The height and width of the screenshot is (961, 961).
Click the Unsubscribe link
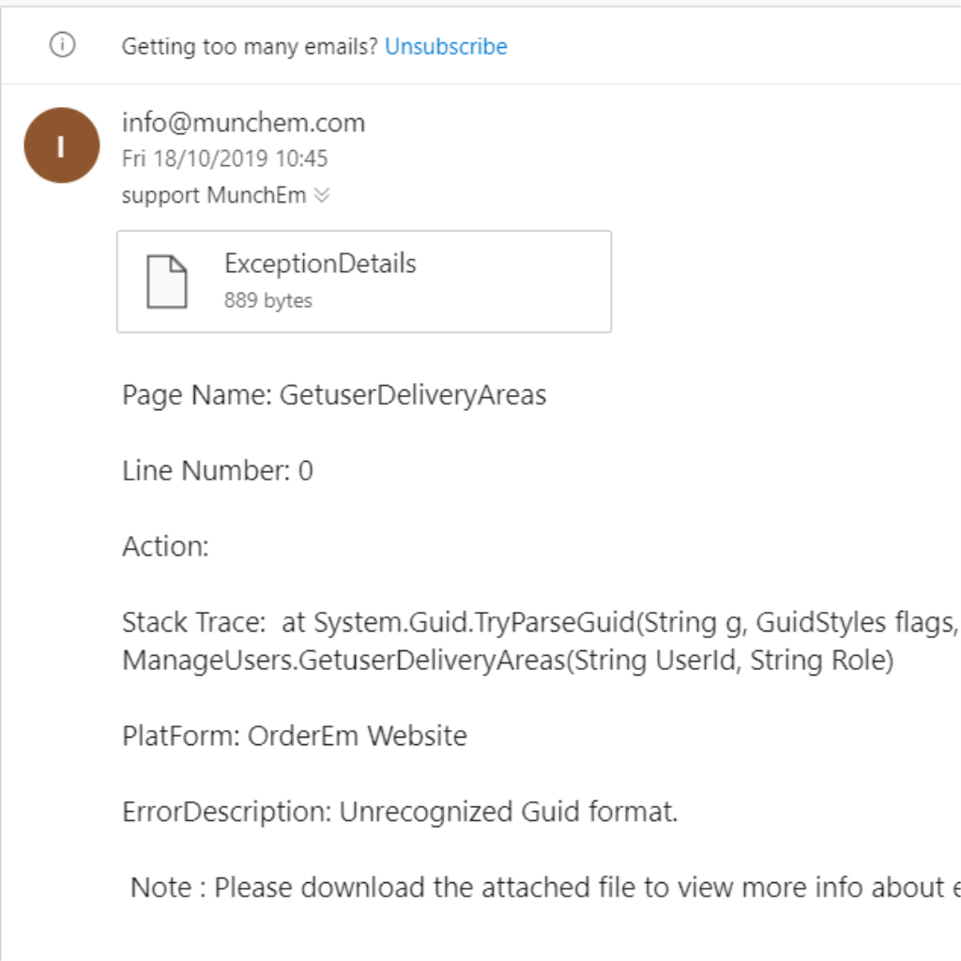tap(446, 46)
